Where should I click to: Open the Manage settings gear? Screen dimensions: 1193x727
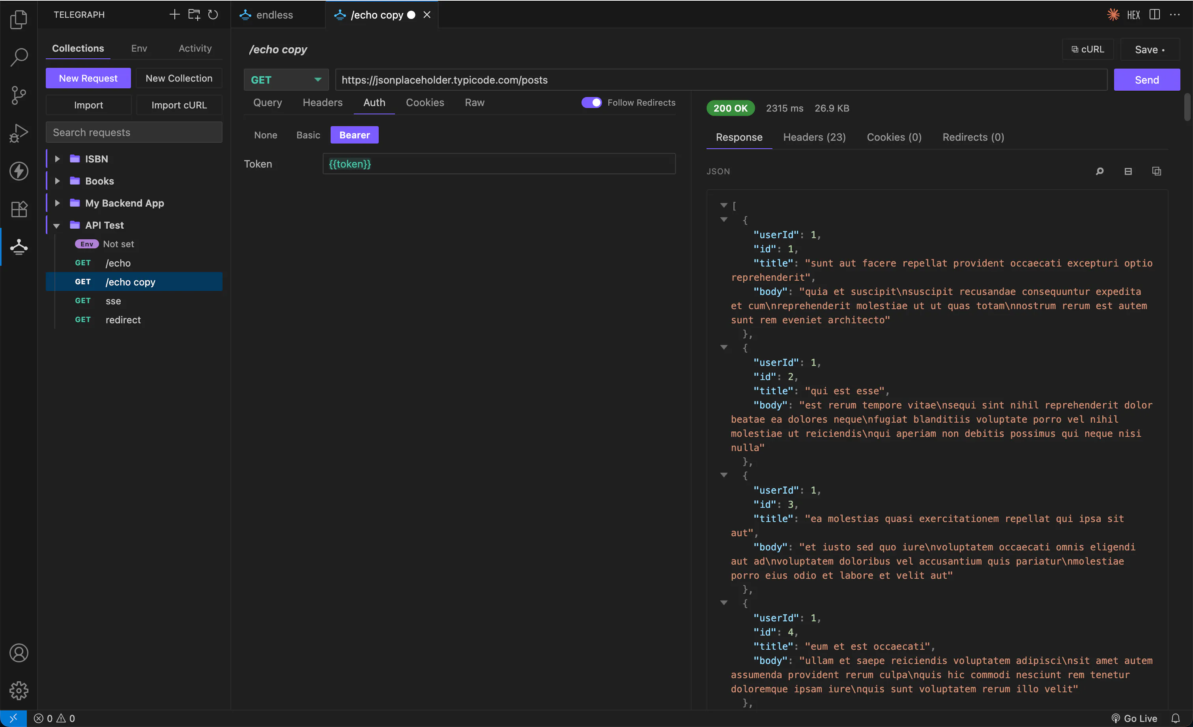tap(19, 690)
